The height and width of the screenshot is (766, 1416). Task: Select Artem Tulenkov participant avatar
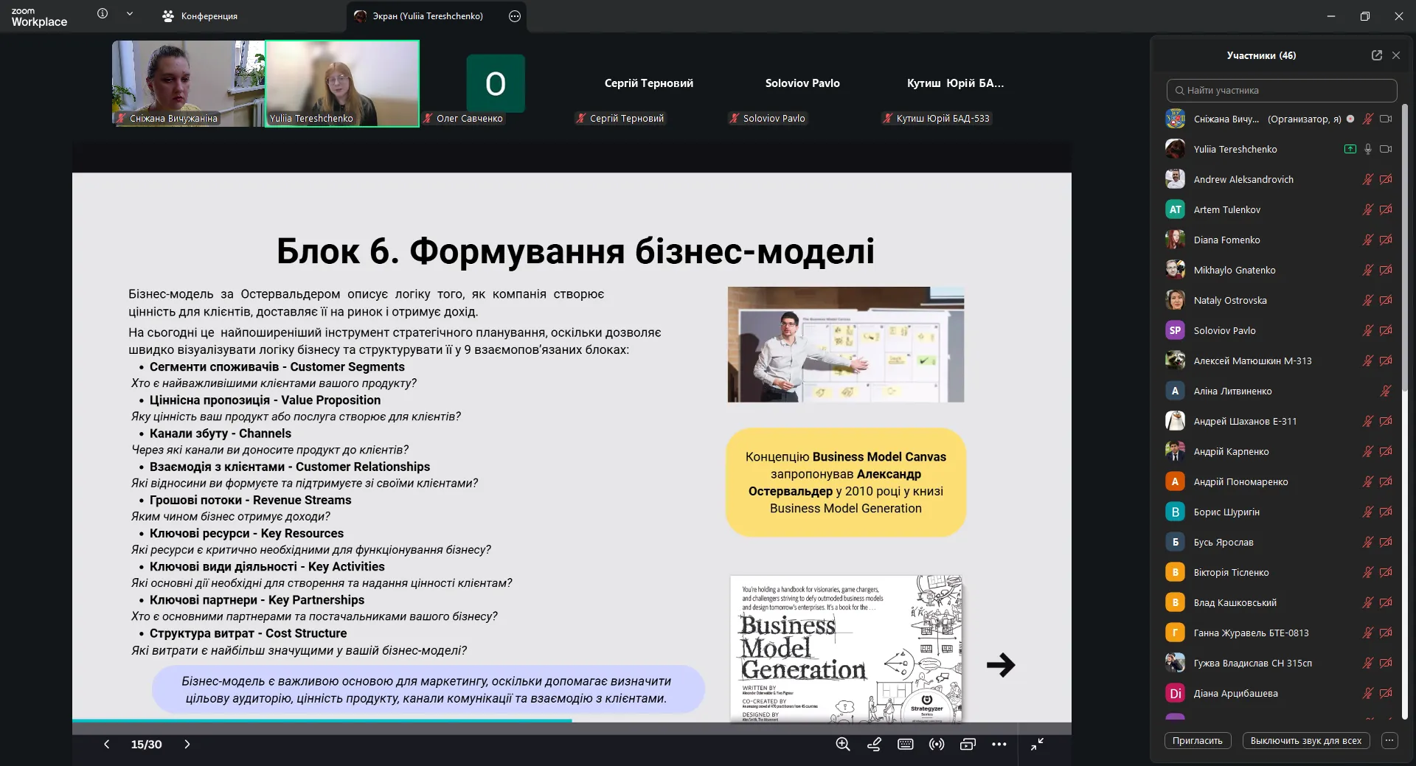tap(1175, 209)
